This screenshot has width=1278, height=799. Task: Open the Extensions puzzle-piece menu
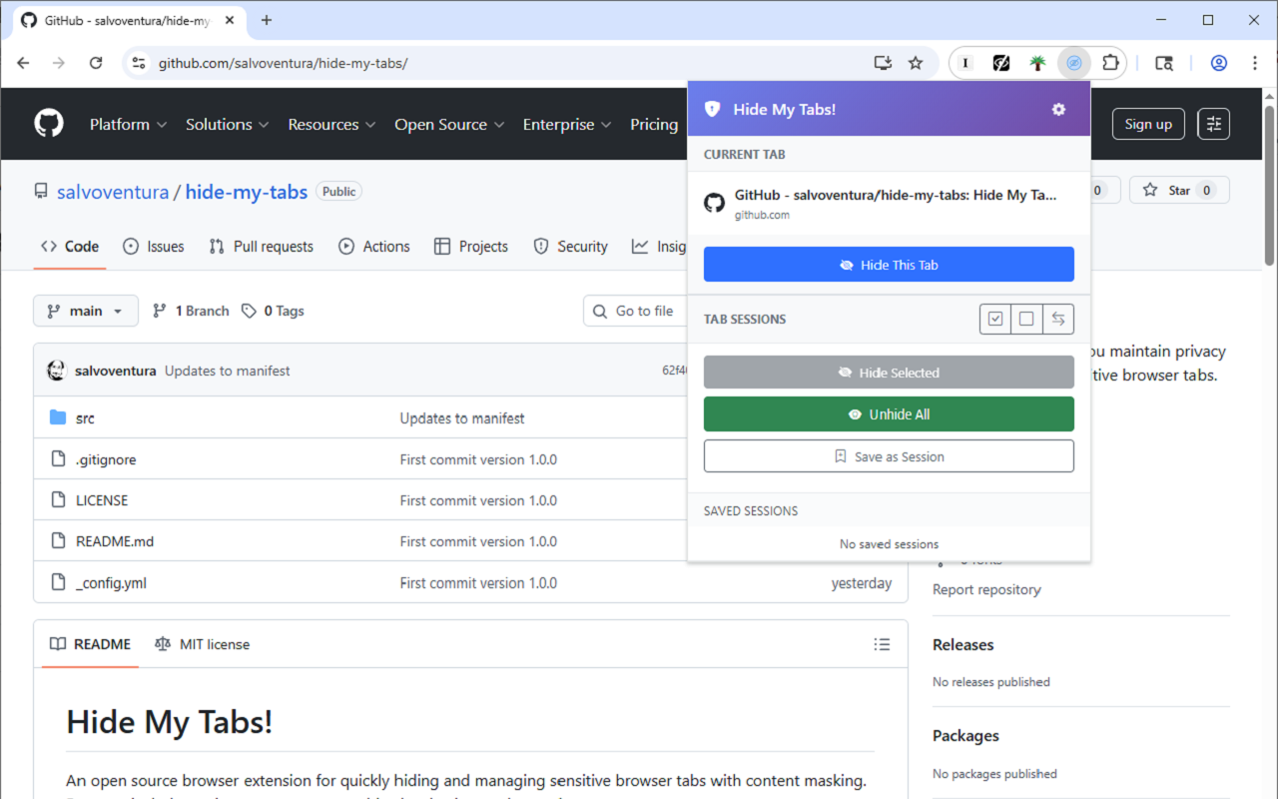1110,63
